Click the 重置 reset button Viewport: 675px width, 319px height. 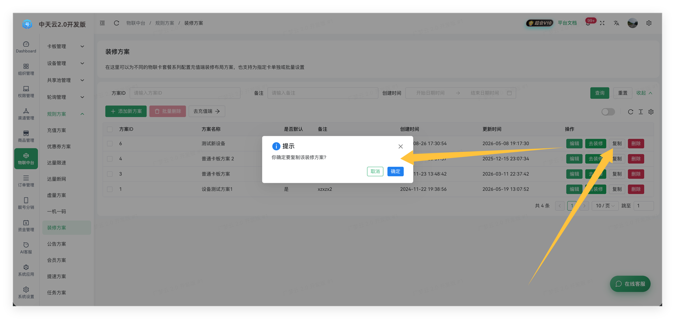[x=623, y=93]
